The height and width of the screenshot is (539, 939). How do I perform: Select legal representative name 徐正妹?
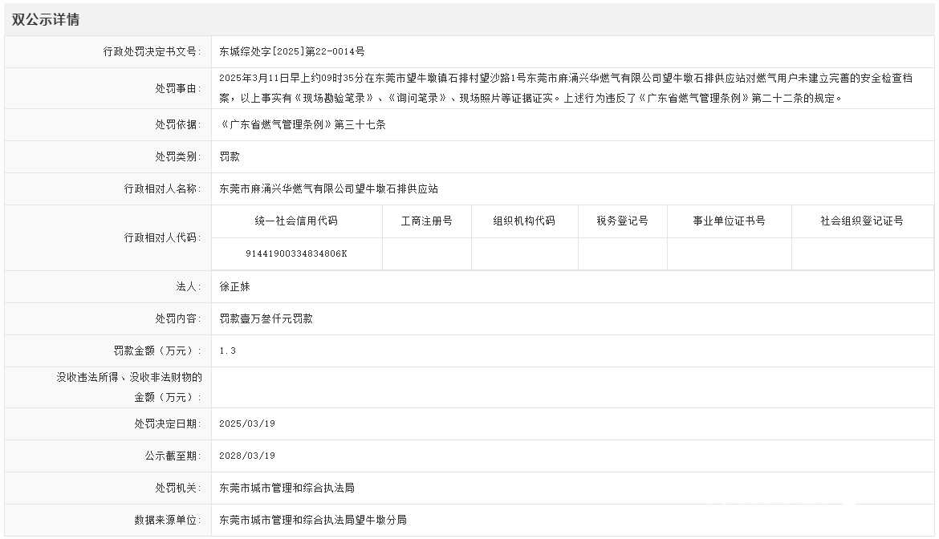coord(234,286)
